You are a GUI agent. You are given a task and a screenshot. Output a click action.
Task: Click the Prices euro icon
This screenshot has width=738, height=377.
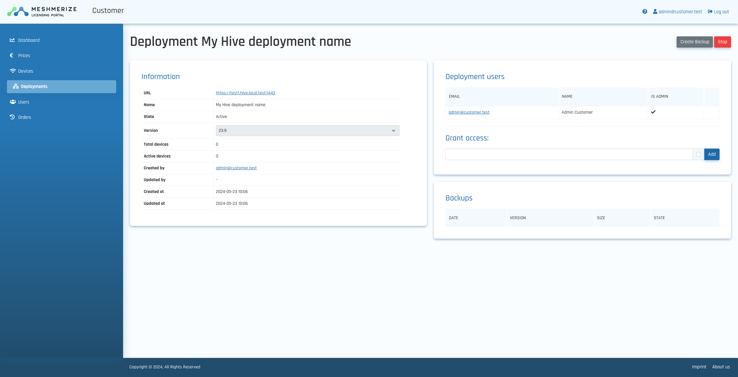pyautogui.click(x=12, y=55)
